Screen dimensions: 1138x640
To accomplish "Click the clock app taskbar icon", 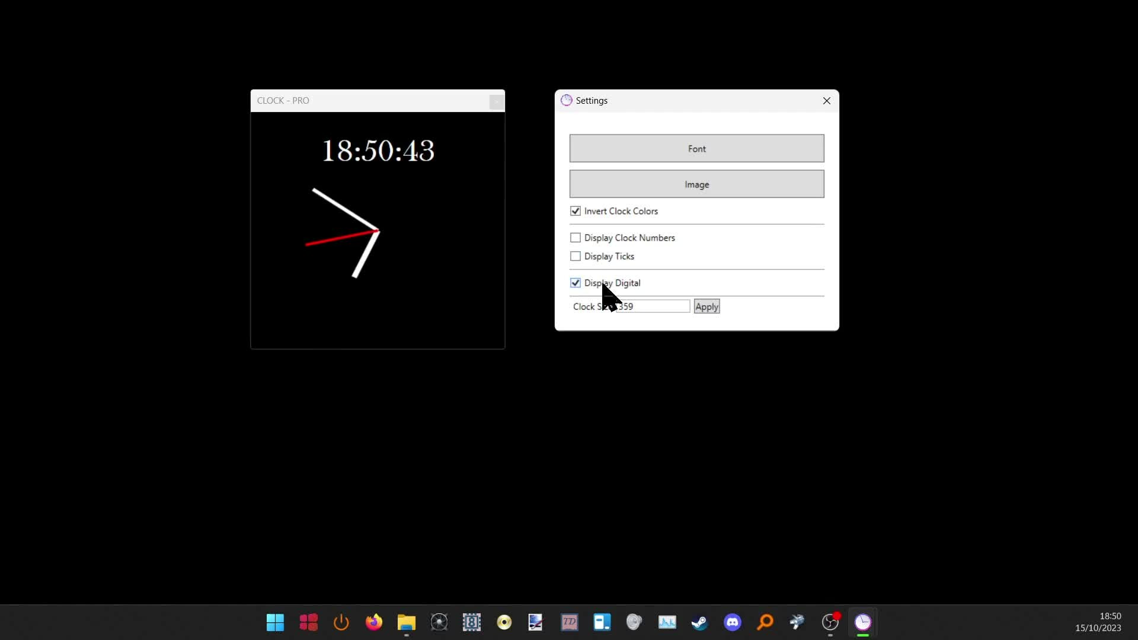I will [863, 622].
